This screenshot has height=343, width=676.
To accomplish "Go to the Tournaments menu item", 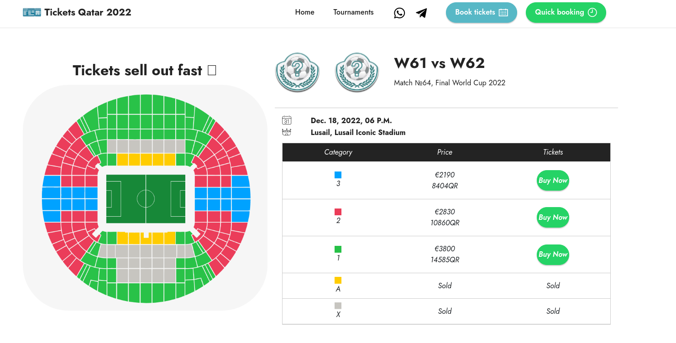I will [353, 12].
